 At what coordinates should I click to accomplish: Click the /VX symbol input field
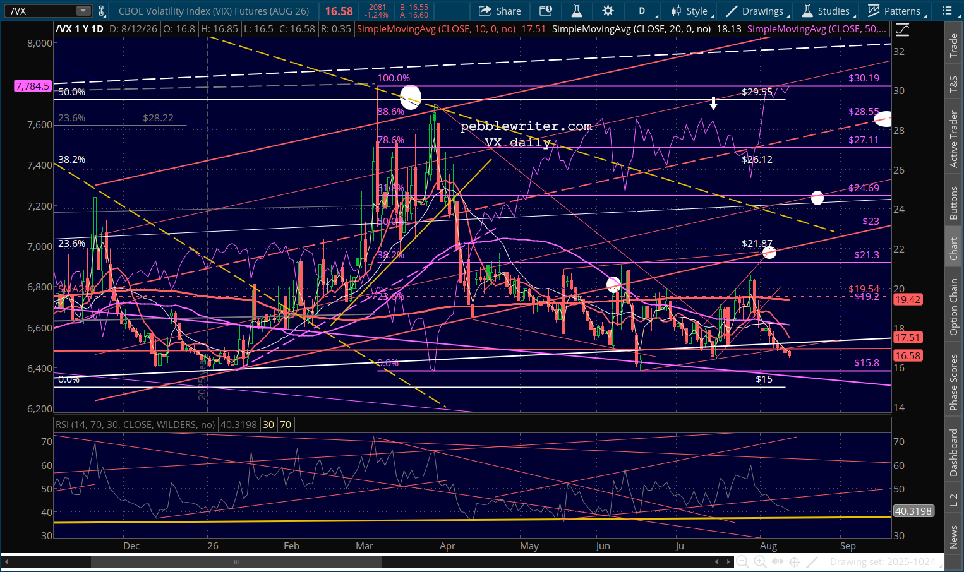43,11
